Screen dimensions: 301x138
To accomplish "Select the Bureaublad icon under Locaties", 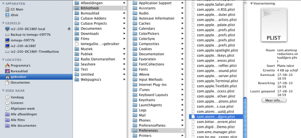I will pyautogui.click(x=7, y=71).
